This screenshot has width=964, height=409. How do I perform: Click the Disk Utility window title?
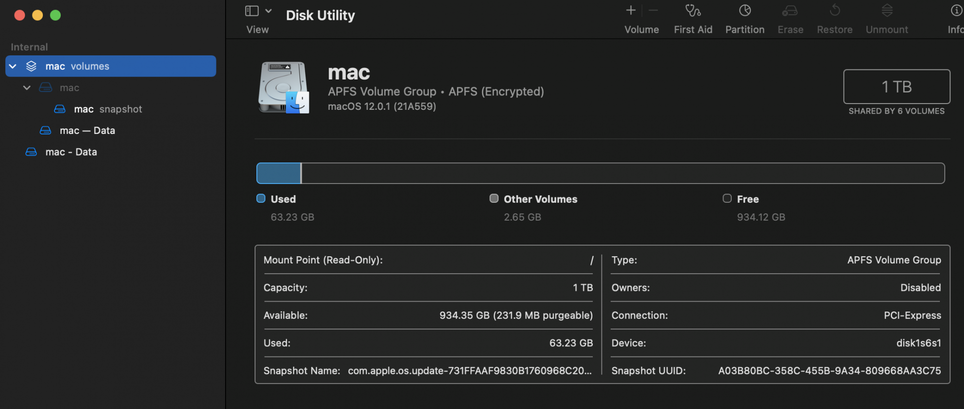pos(321,15)
